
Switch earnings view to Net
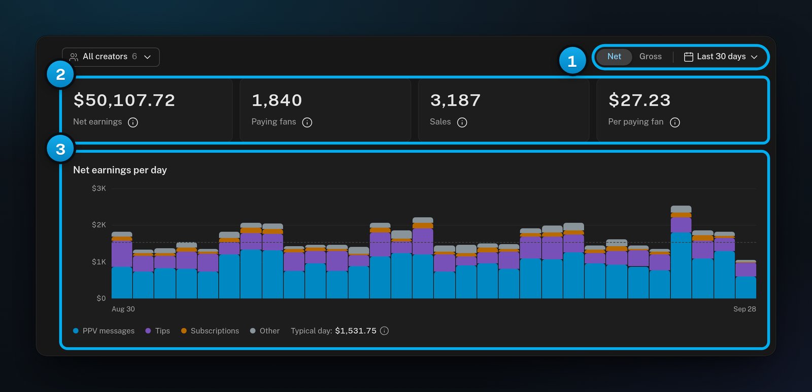tap(614, 57)
